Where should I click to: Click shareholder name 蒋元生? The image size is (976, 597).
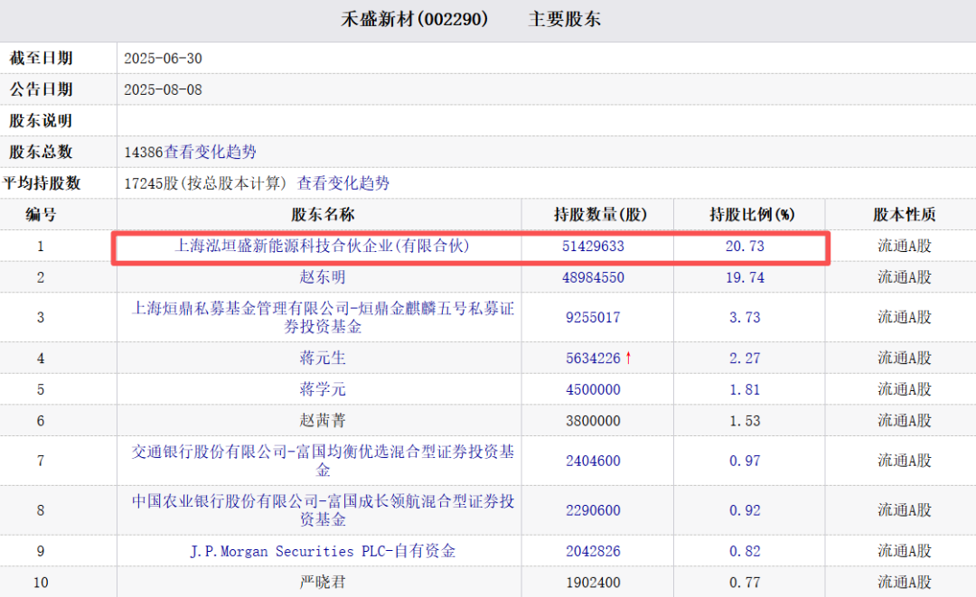[x=322, y=358]
